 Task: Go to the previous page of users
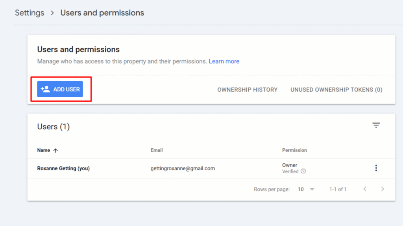365,189
